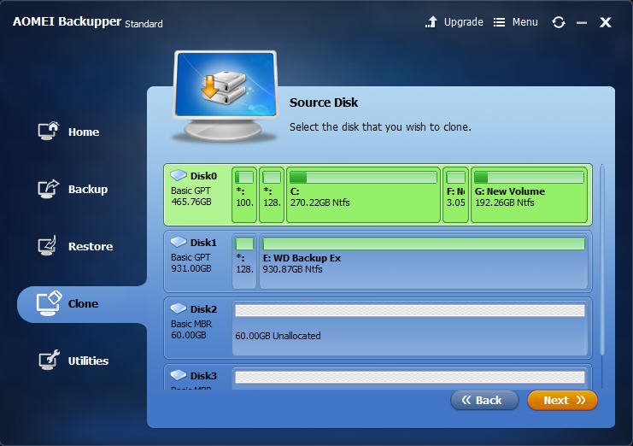Select the 60.00GB Unallocated space
This screenshot has width=633, height=446.
410,328
